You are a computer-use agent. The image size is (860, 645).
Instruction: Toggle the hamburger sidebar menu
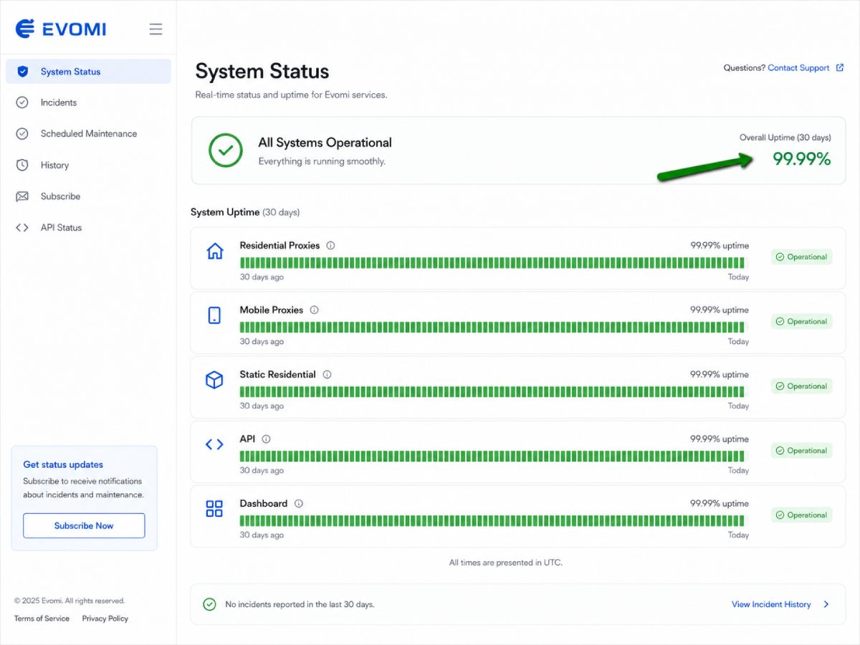click(x=156, y=29)
